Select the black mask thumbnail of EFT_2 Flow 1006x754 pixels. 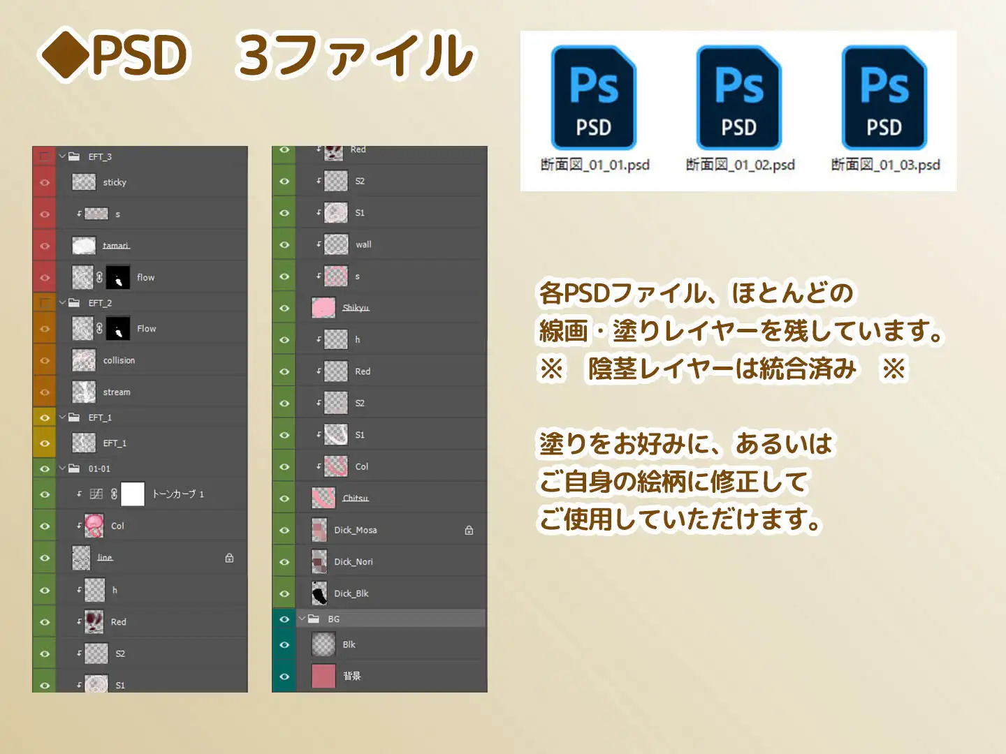tap(118, 328)
